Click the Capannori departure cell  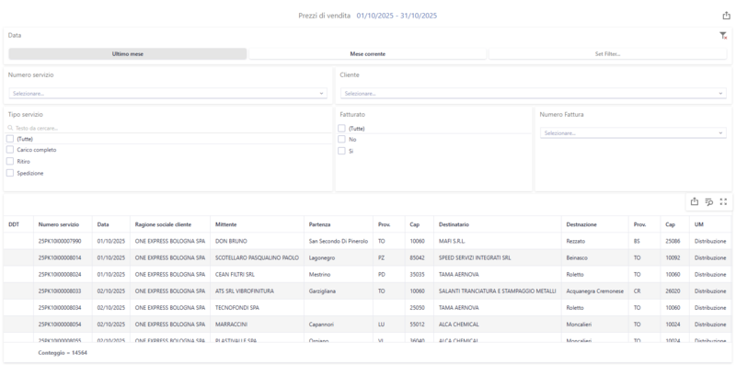339,325
